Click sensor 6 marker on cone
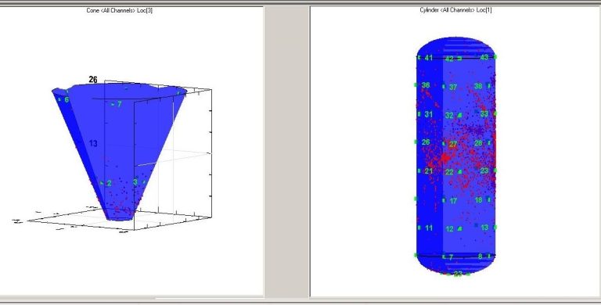The image size is (601, 305). click(x=63, y=99)
